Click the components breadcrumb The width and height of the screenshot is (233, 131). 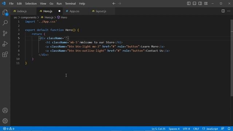(x=28, y=17)
